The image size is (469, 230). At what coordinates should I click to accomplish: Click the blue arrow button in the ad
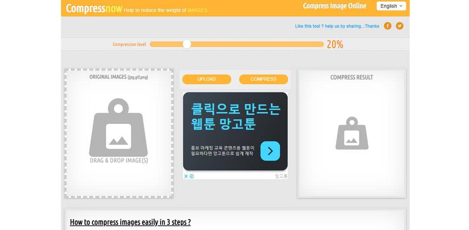tap(270, 151)
